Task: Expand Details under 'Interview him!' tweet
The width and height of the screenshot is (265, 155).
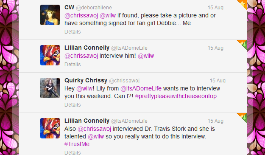Action: click(x=73, y=64)
